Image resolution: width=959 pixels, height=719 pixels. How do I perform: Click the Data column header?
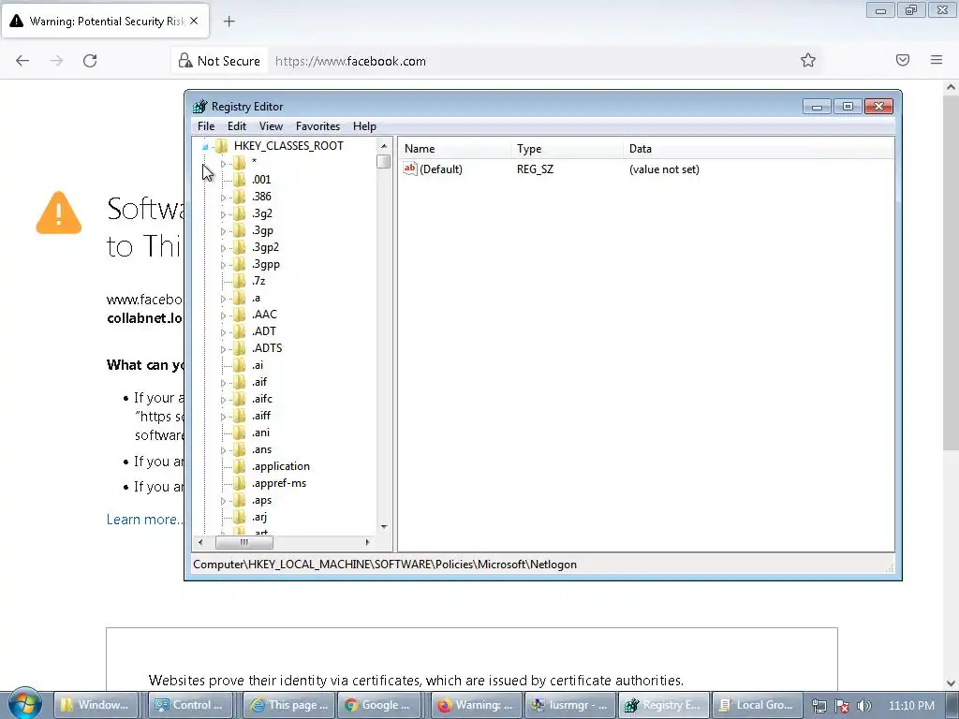759,149
